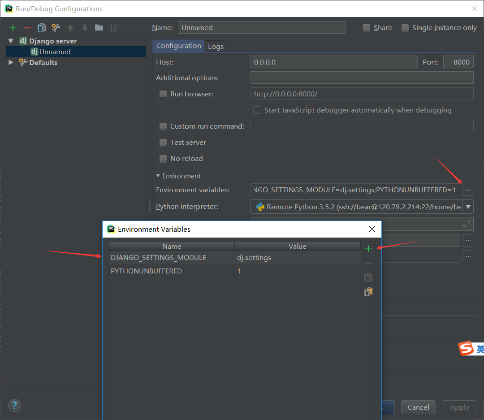Paste environment variables icon
Image resolution: width=484 pixels, height=420 pixels.
click(368, 291)
